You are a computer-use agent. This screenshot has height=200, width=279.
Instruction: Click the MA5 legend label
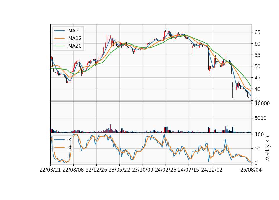coord(73,31)
